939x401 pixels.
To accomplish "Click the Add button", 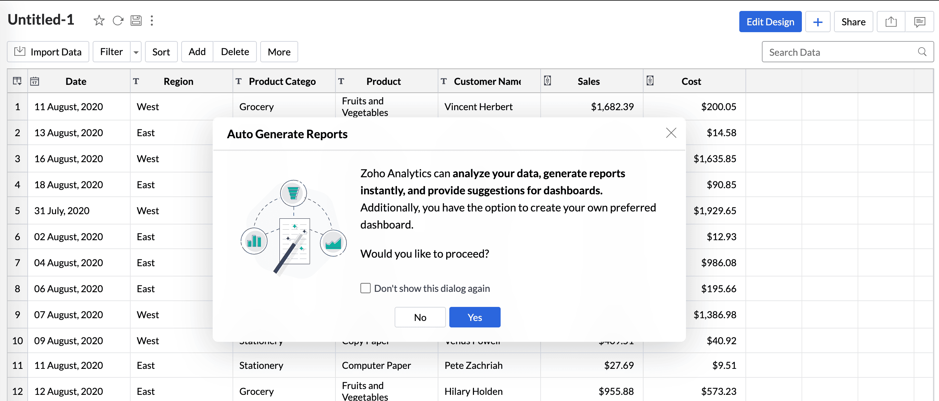I will coord(197,52).
